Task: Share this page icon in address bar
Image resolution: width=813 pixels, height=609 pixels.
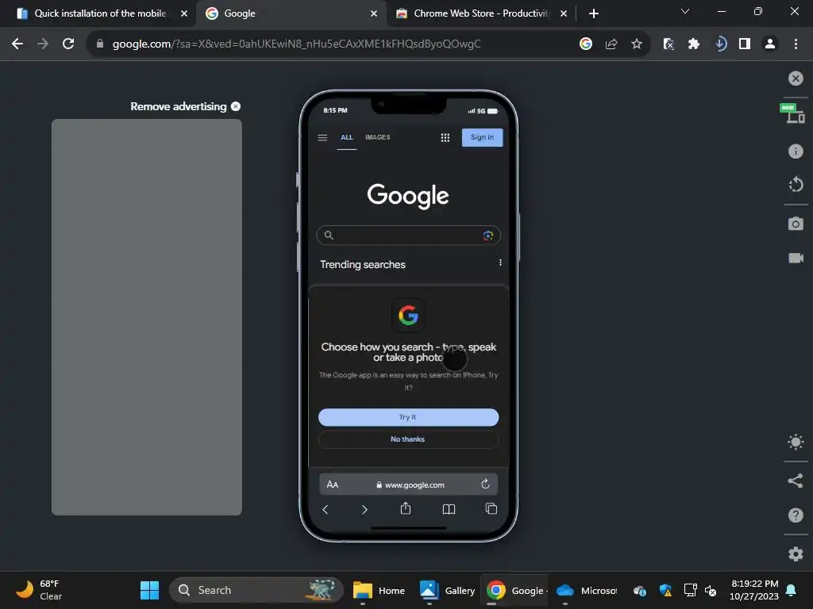Action: (x=611, y=44)
